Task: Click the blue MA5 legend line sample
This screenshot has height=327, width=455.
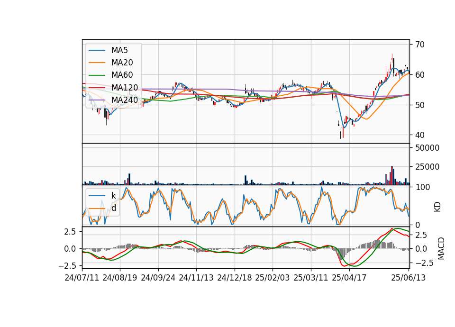Action: point(97,51)
